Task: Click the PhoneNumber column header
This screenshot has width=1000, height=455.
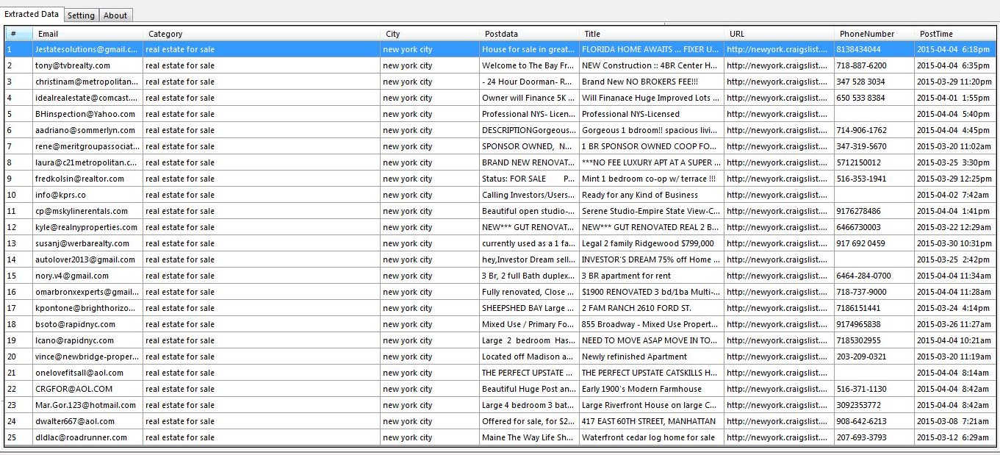Action: 874,34
